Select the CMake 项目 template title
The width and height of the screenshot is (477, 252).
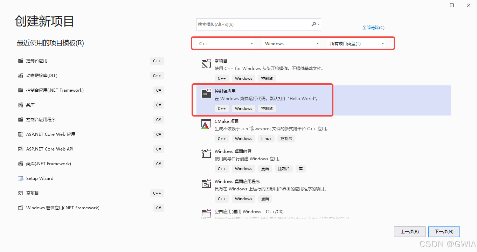coord(227,121)
